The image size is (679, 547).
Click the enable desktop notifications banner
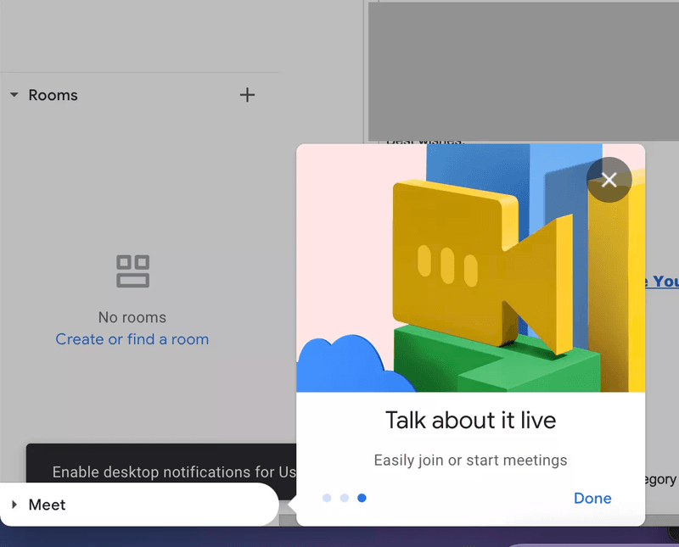(x=170, y=472)
